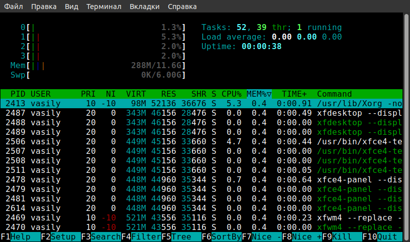Sort by the RES column header

(x=169, y=94)
